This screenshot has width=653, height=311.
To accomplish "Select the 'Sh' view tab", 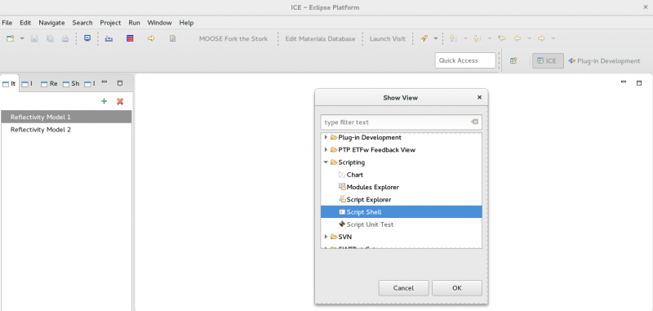I will pyautogui.click(x=71, y=84).
